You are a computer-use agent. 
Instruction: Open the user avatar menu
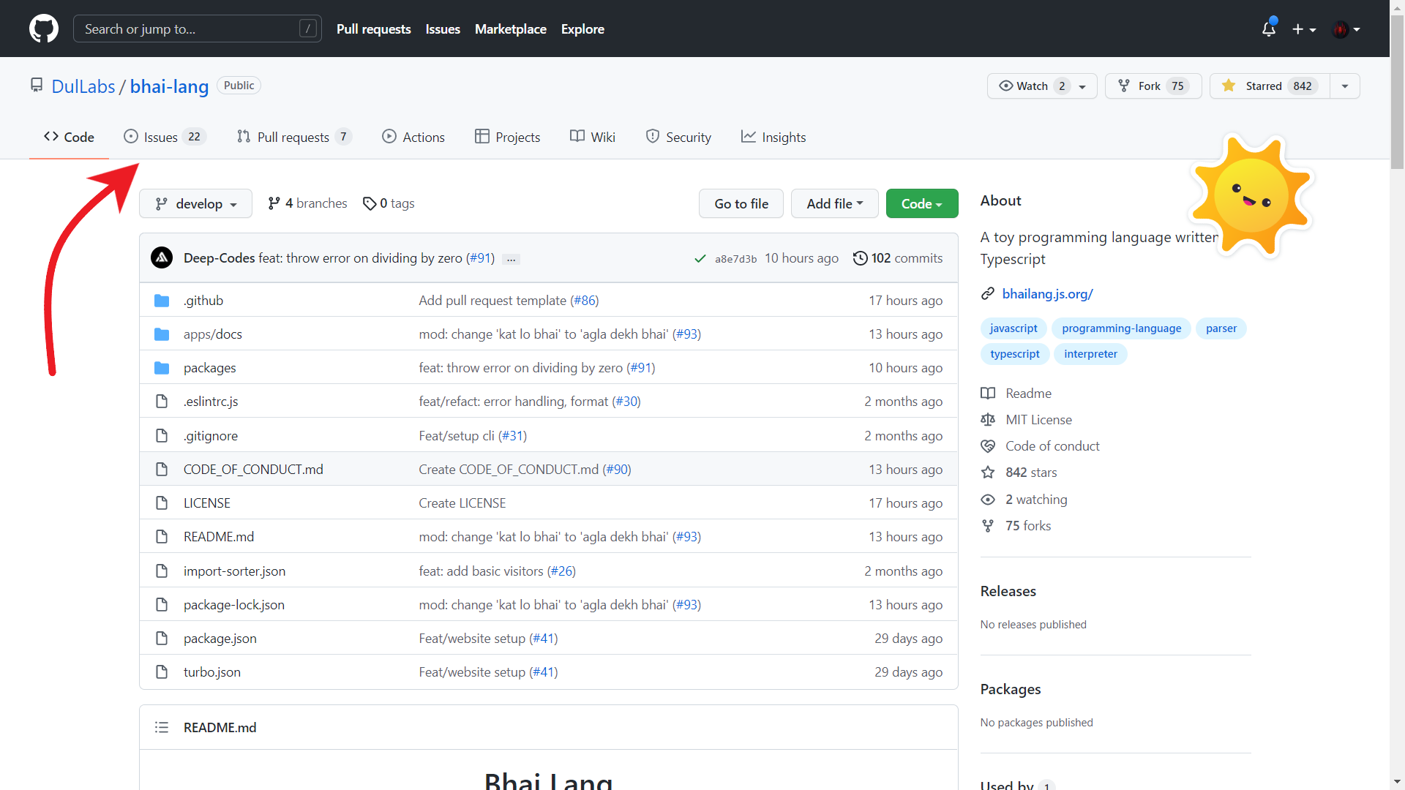(1346, 29)
